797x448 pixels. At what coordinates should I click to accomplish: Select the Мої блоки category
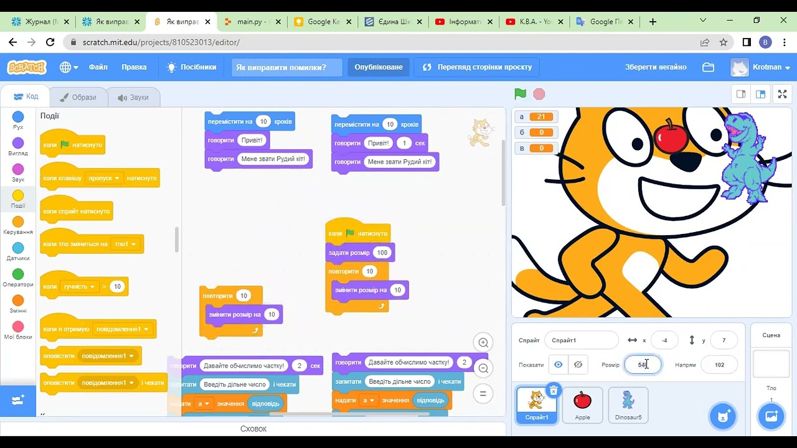[x=18, y=330]
